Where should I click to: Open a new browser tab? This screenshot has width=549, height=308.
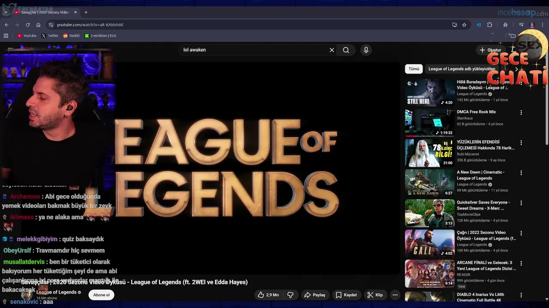click(86, 12)
